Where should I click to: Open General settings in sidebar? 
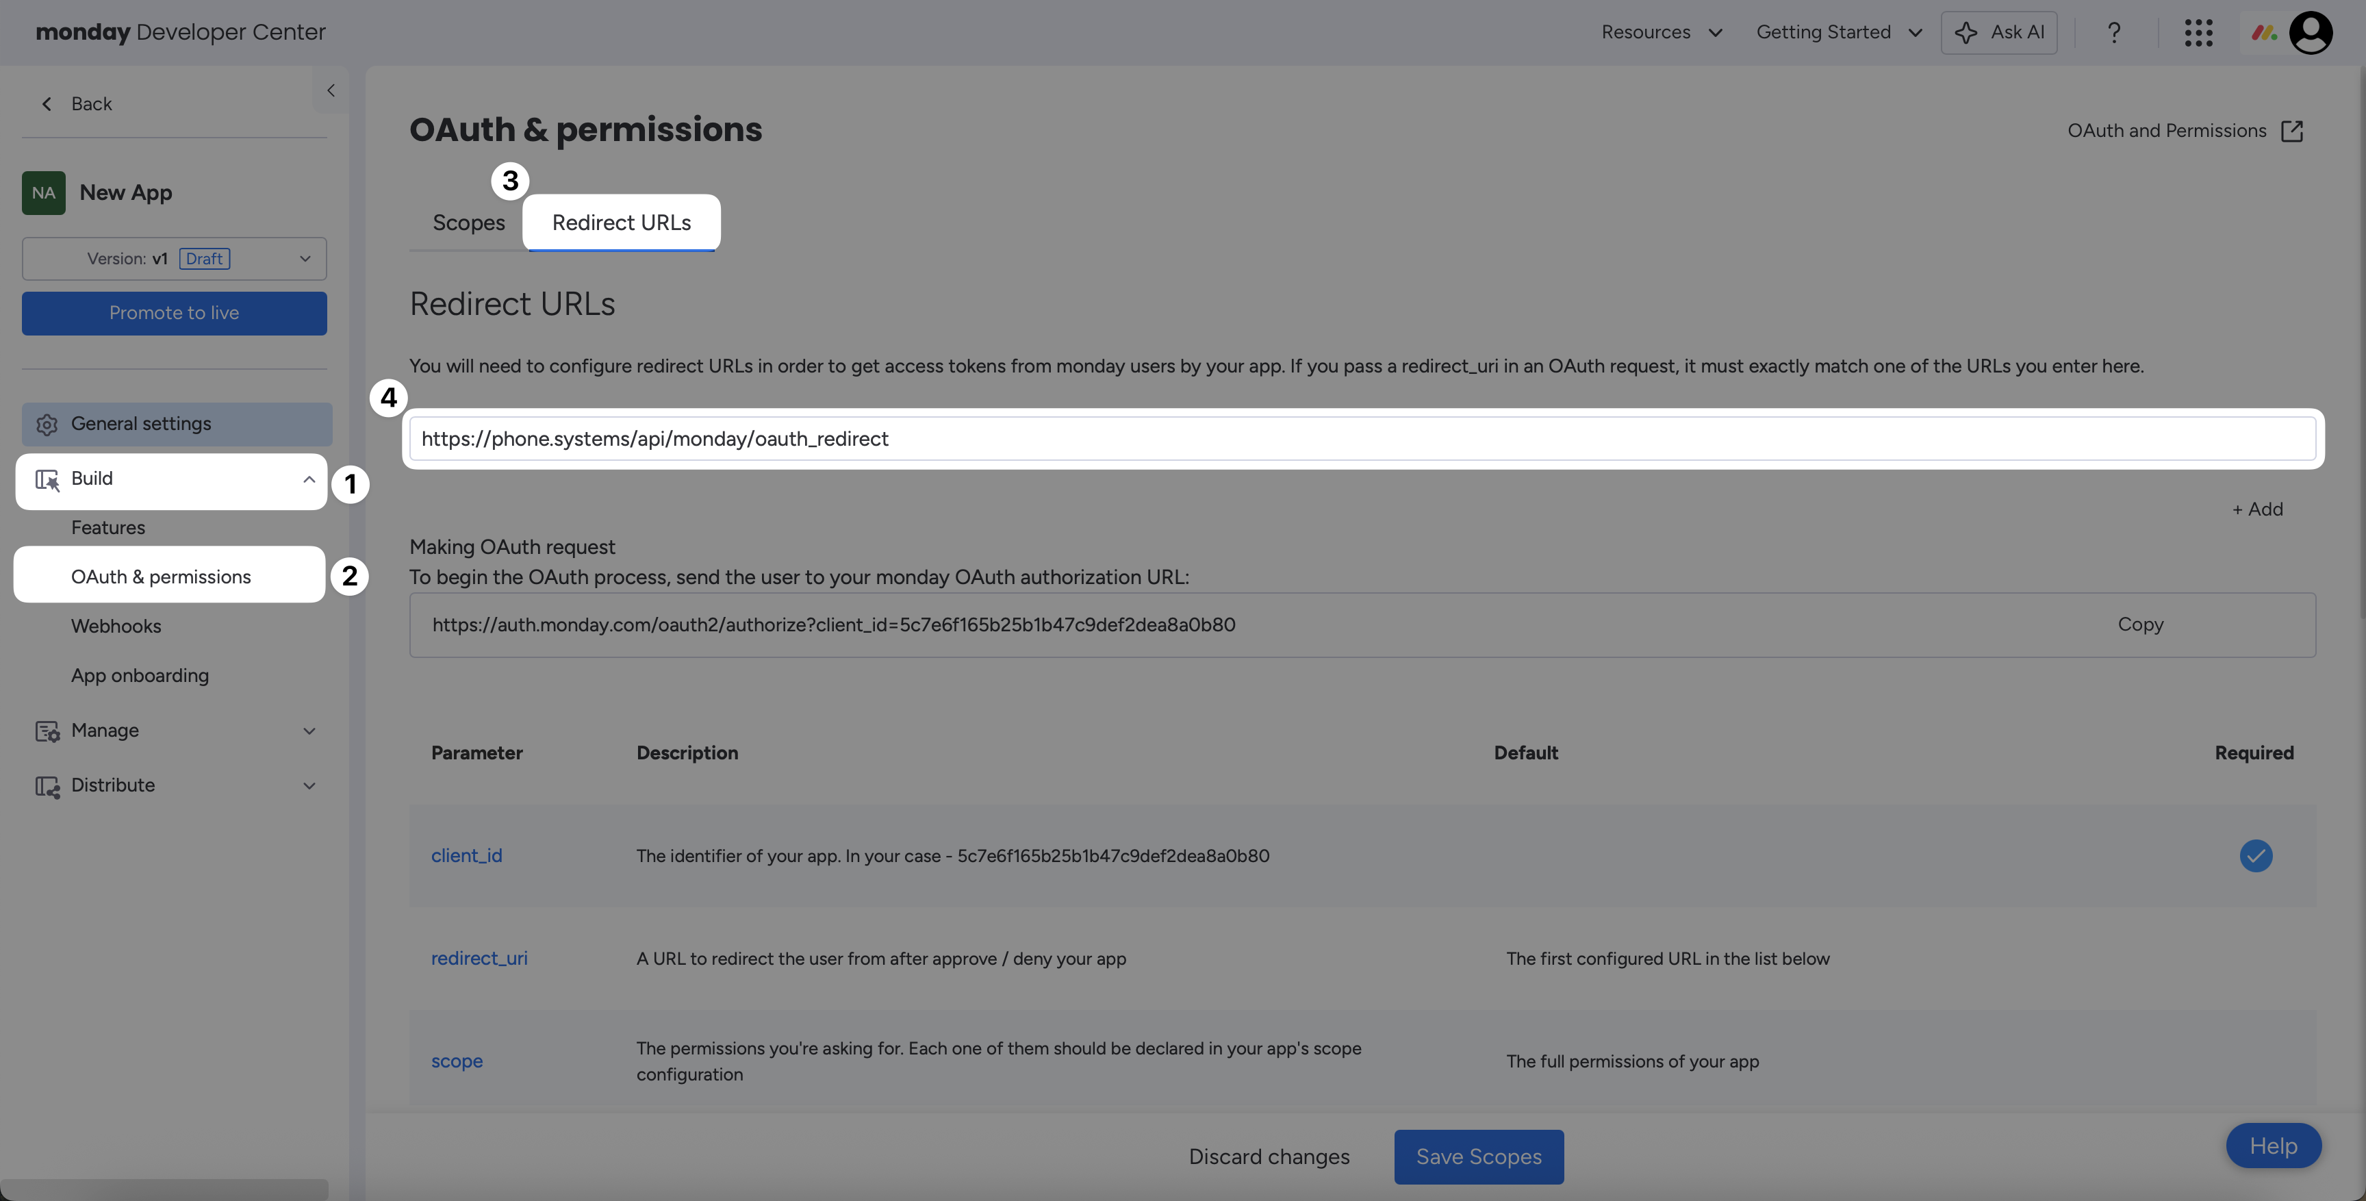click(177, 425)
